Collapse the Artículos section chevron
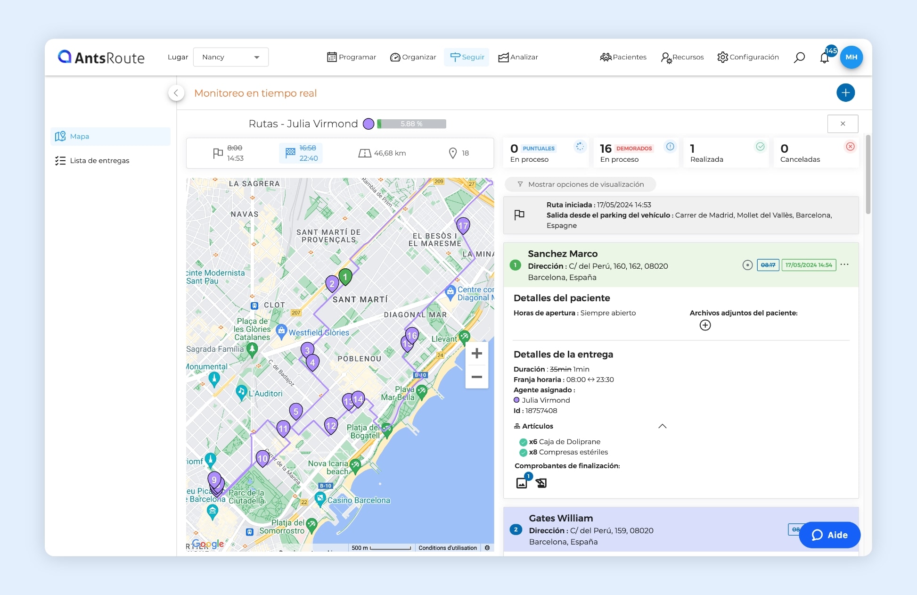Image resolution: width=917 pixels, height=595 pixels. pyautogui.click(x=662, y=426)
